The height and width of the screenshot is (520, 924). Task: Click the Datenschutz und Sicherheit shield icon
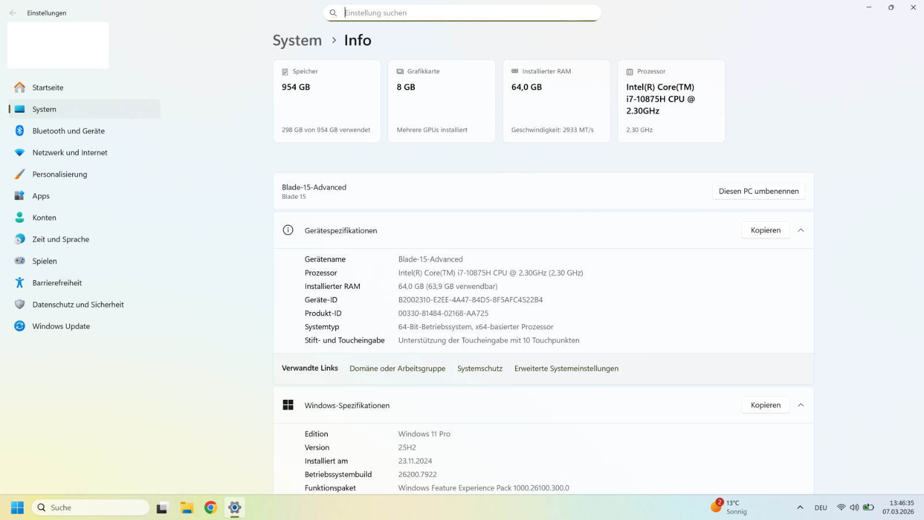[x=20, y=304]
